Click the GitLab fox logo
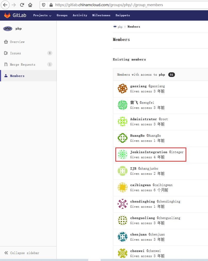Viewport: 208px width, 261px height. tap(7, 15)
